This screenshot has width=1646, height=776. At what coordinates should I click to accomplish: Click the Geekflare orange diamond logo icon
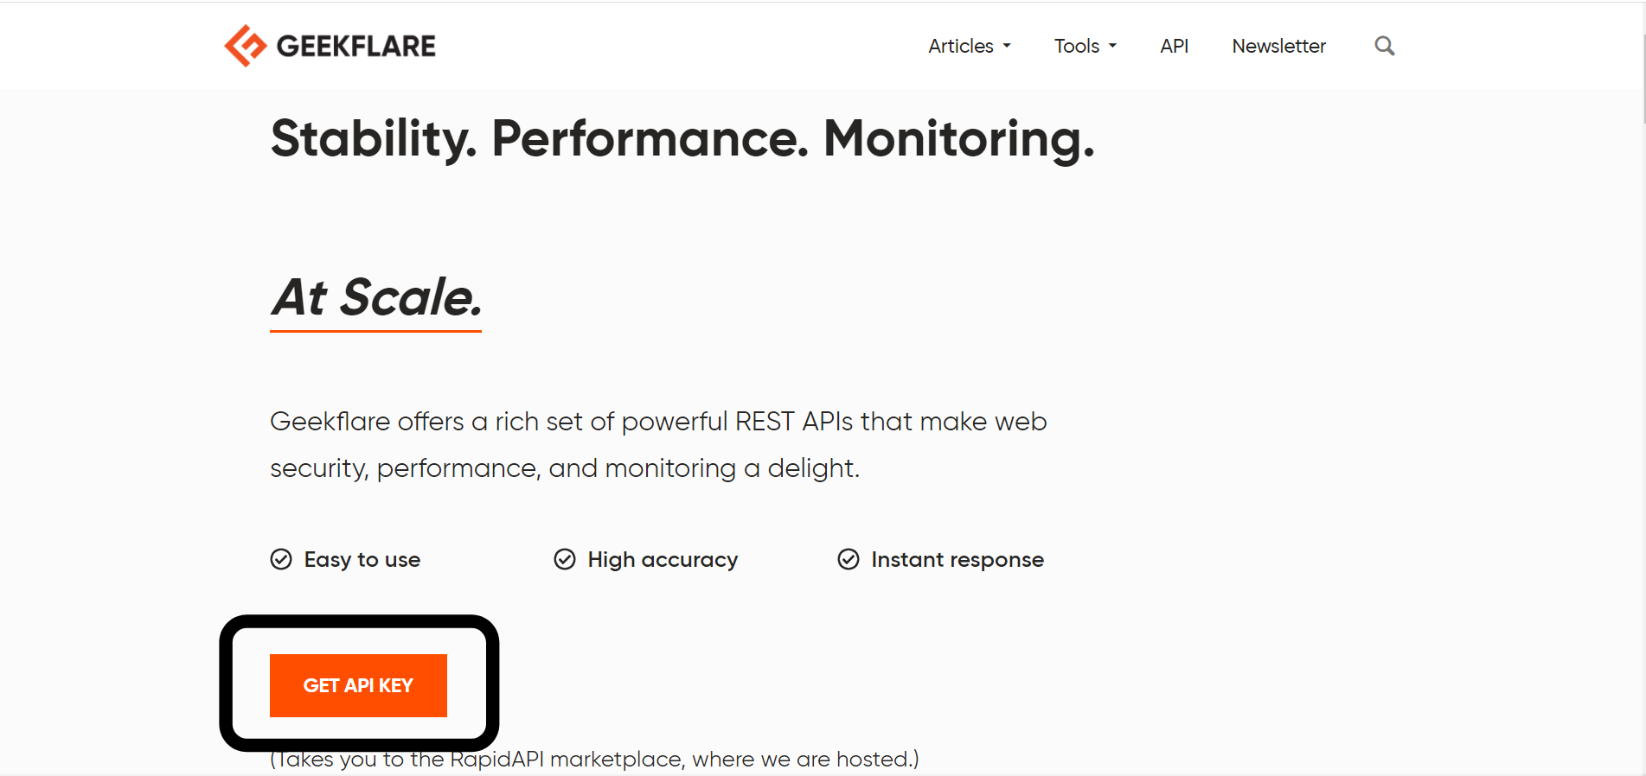point(245,46)
